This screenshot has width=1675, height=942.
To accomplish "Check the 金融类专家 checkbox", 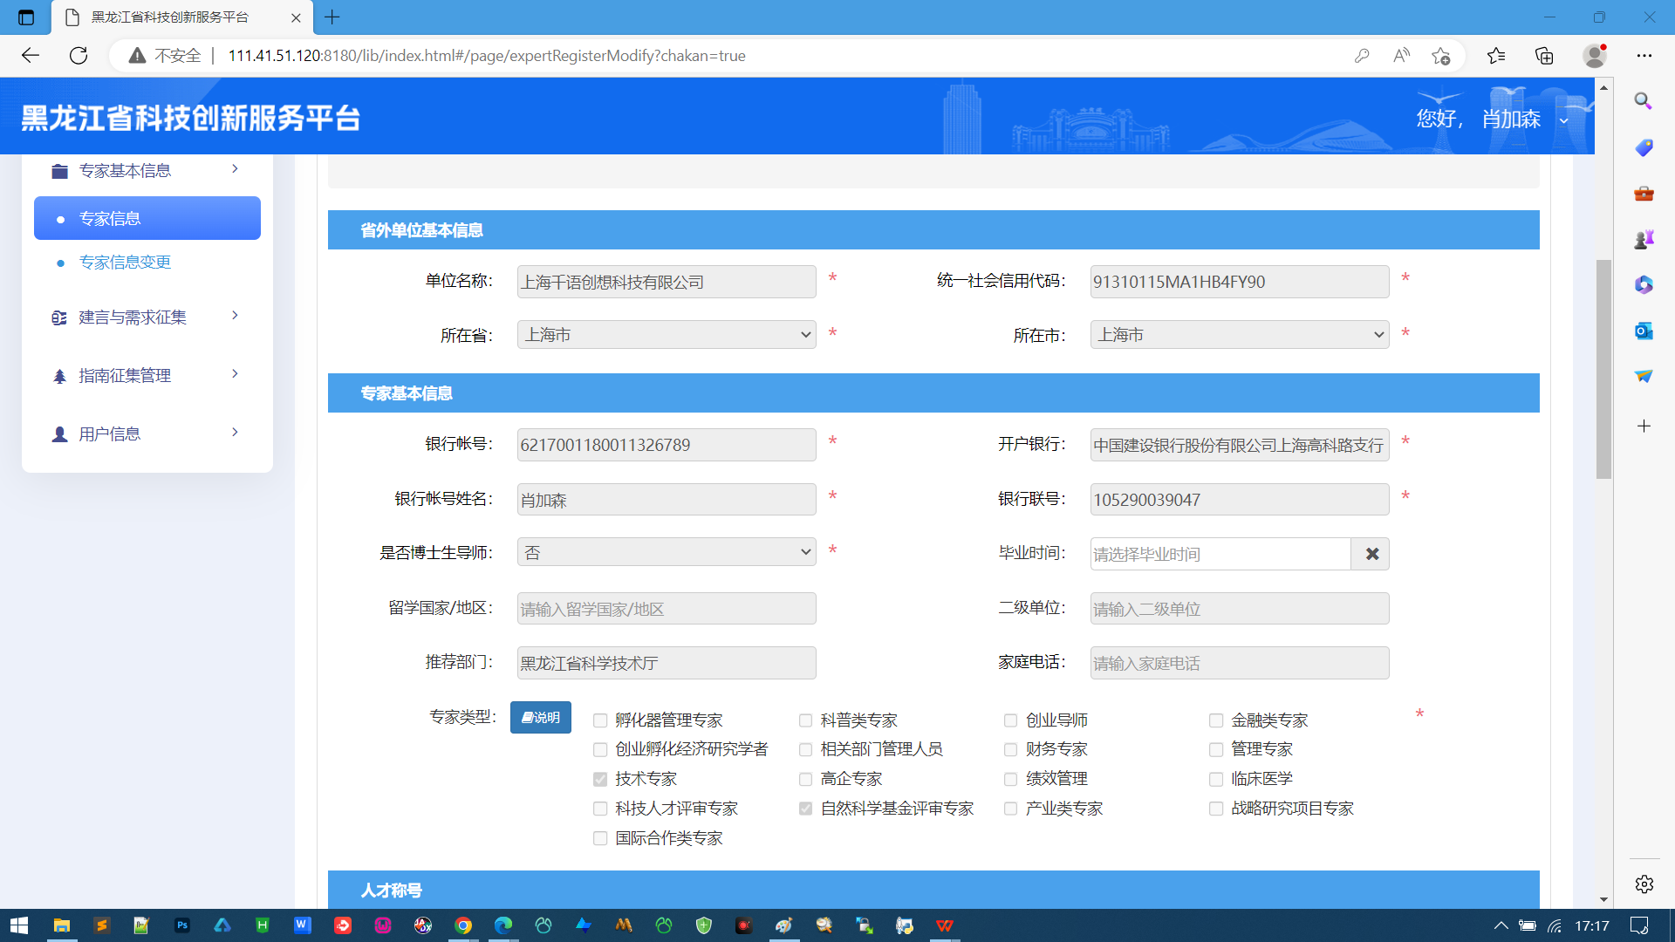I will (1216, 720).
